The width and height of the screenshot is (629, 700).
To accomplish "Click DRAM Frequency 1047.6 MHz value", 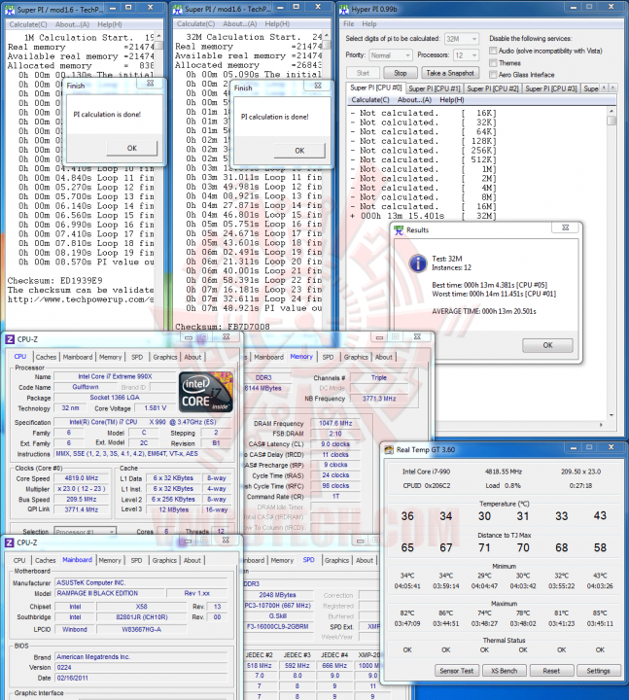I will (335, 423).
